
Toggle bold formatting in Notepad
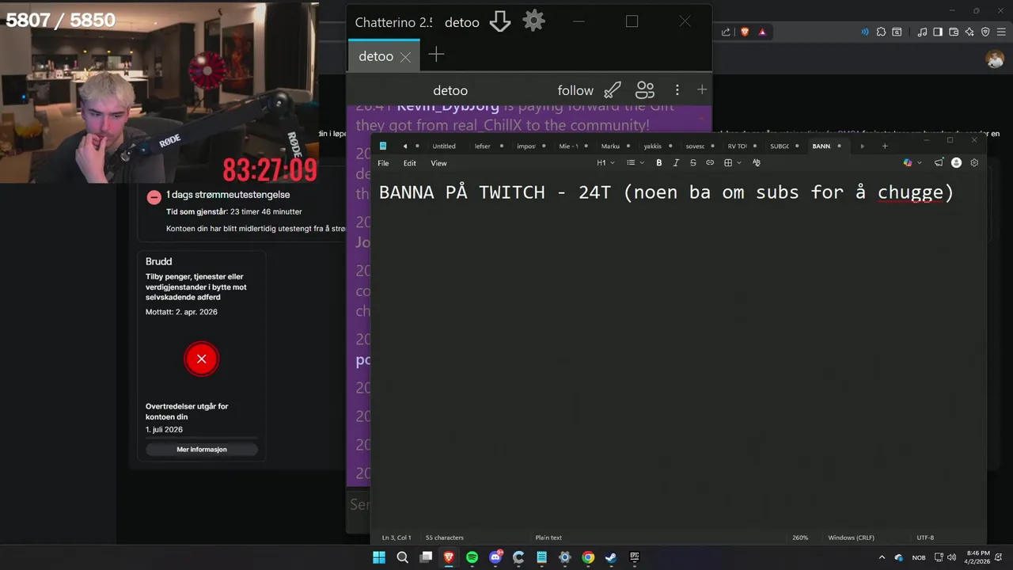tap(658, 163)
